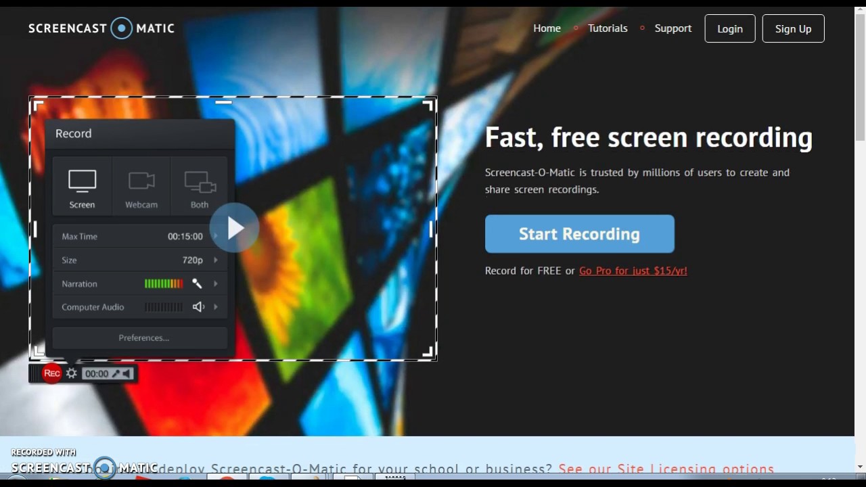Click the Computer Audio speaker icon
This screenshot has width=866, height=487.
click(x=198, y=307)
